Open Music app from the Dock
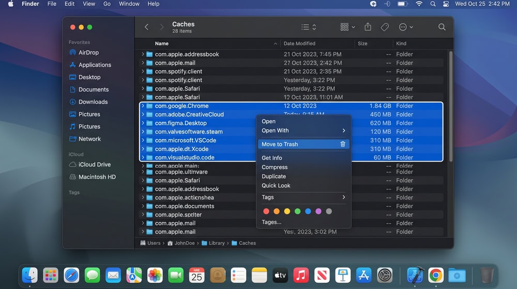This screenshot has height=289, width=517. pos(301,275)
